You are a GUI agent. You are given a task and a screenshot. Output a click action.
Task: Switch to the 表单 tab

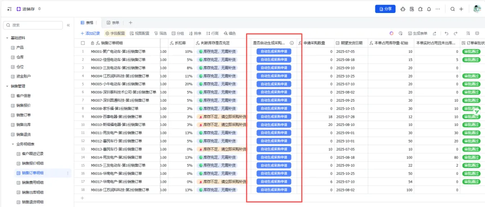pos(113,22)
